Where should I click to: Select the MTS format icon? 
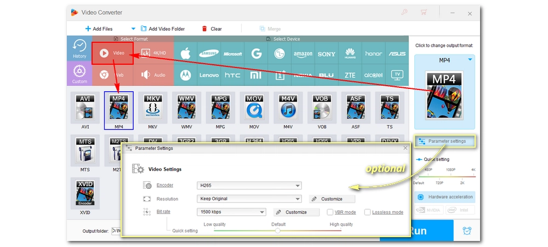pyautogui.click(x=85, y=151)
